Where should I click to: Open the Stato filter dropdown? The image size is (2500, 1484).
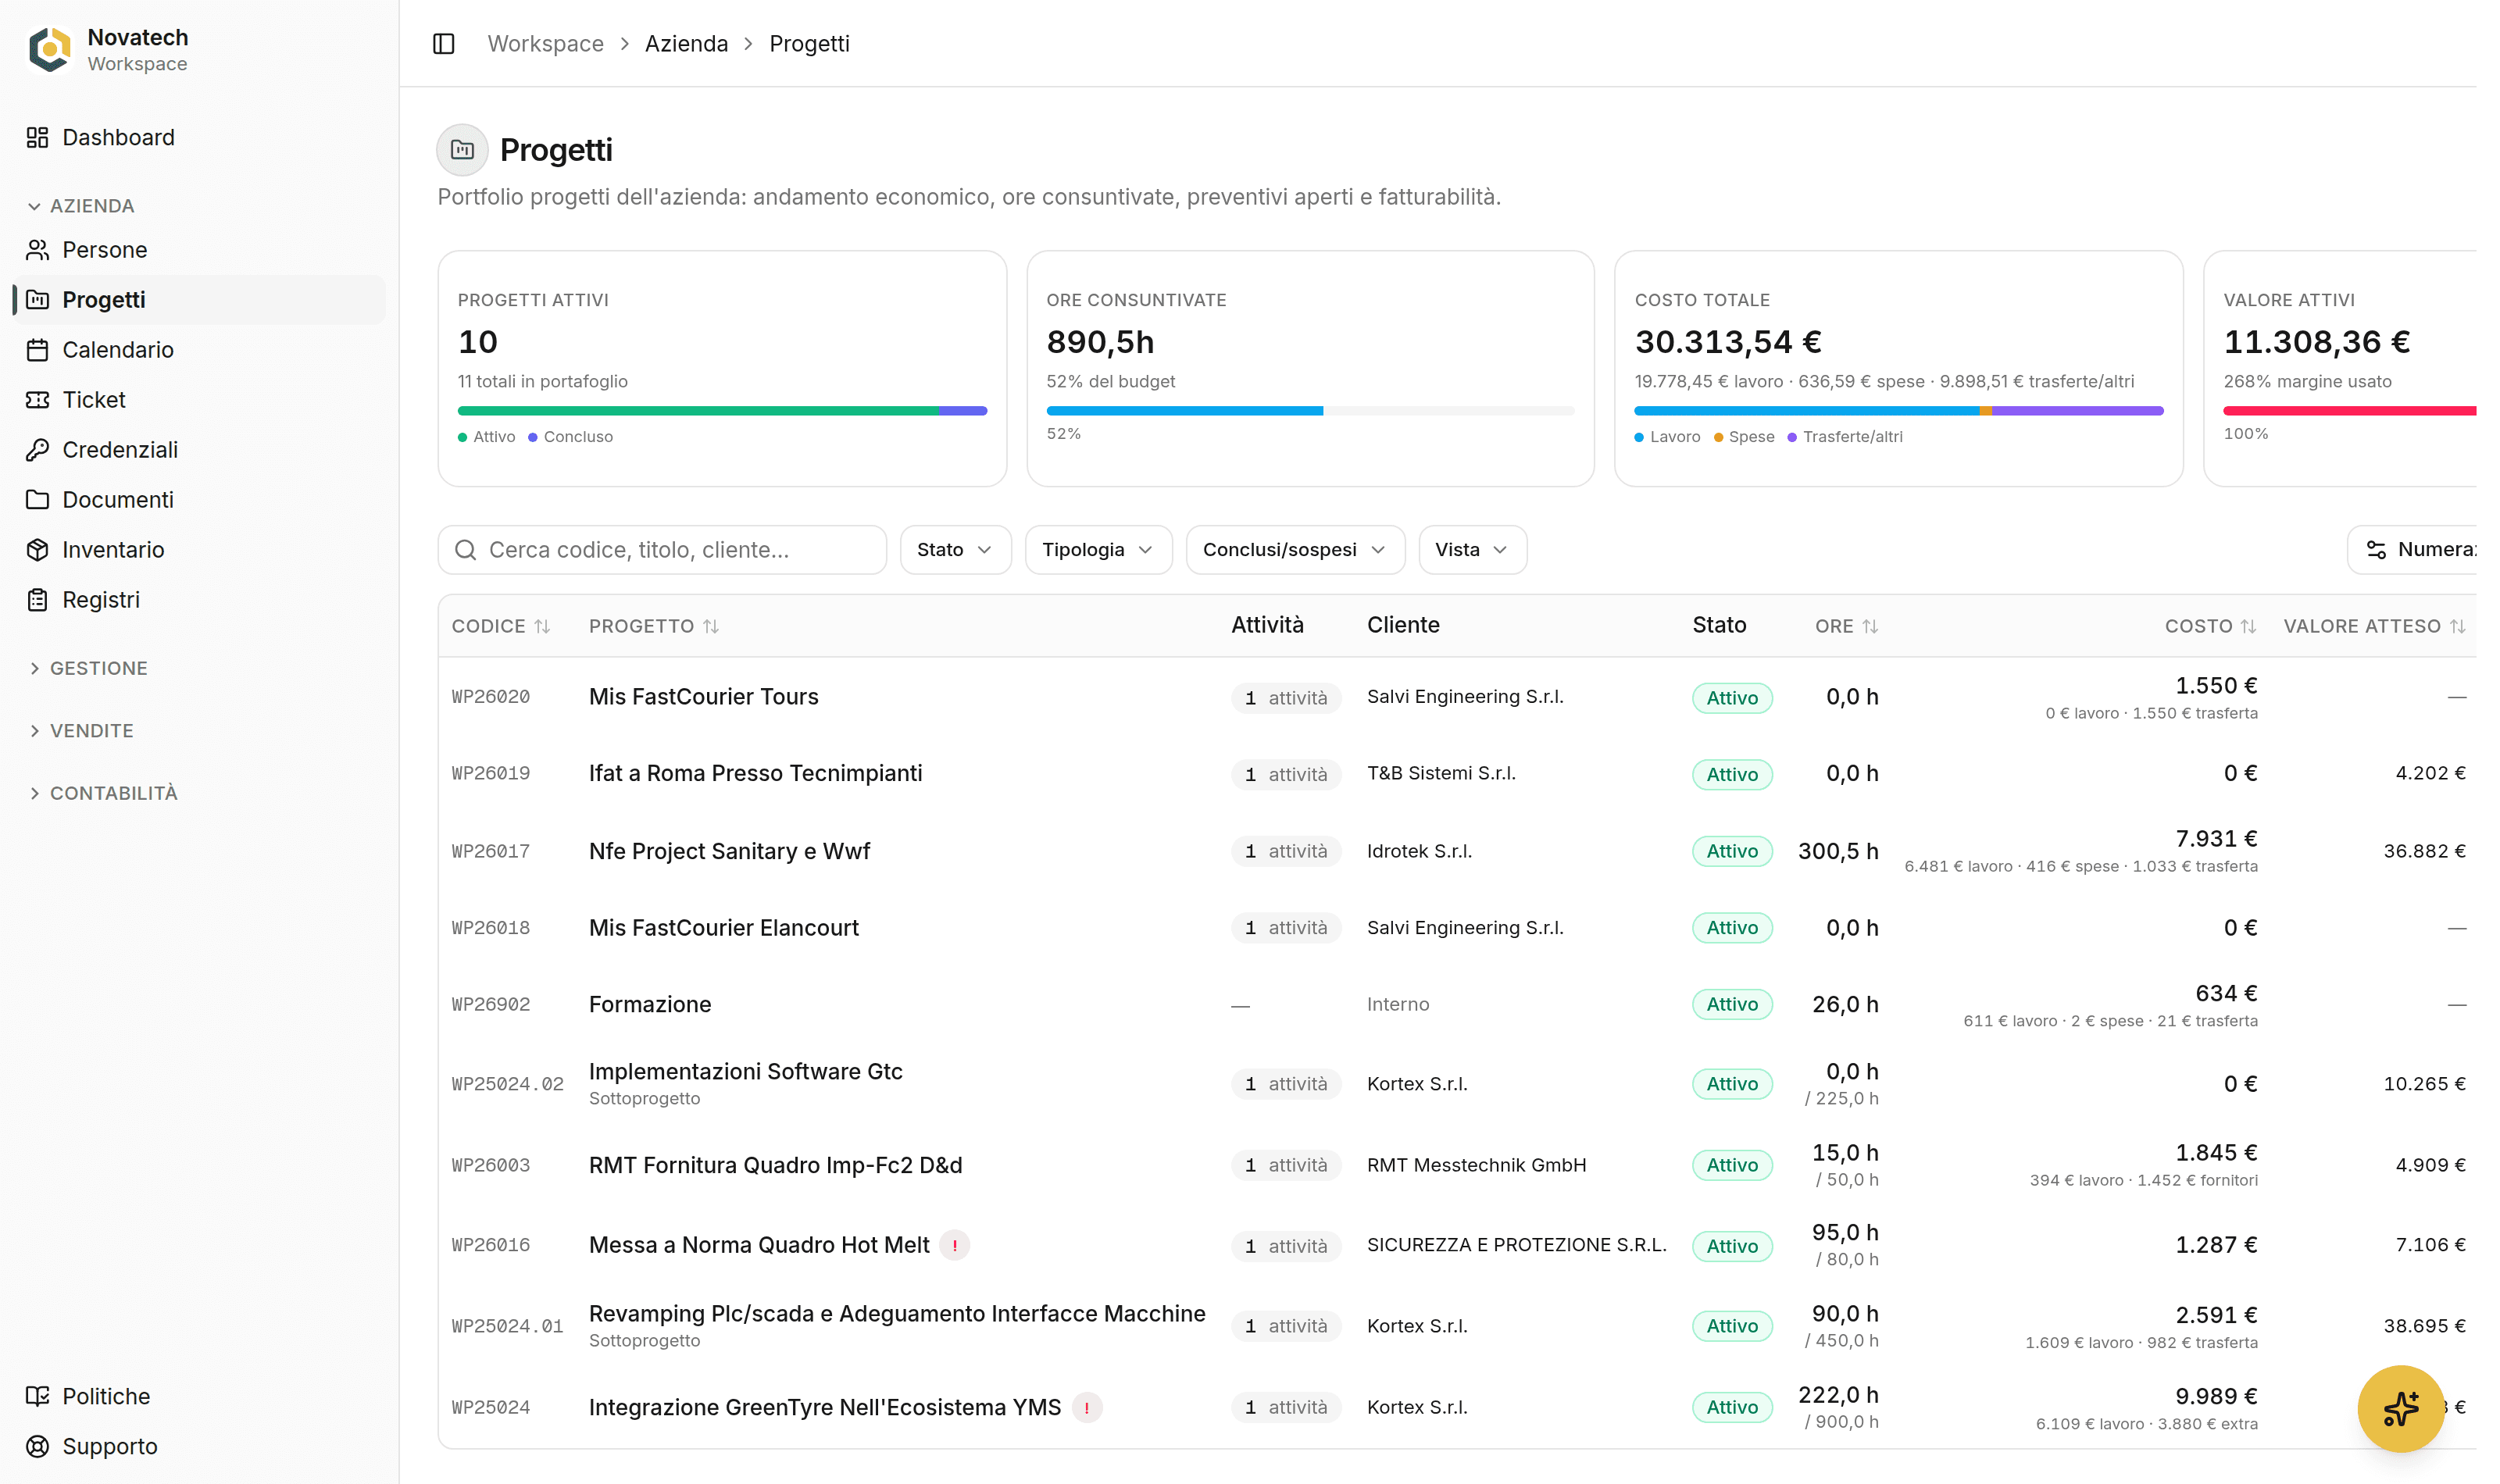(955, 550)
